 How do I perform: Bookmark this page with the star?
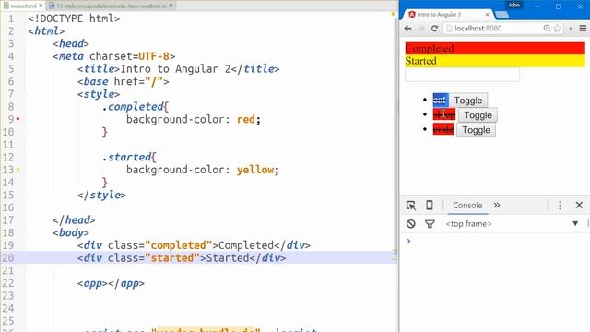pyautogui.click(x=557, y=29)
